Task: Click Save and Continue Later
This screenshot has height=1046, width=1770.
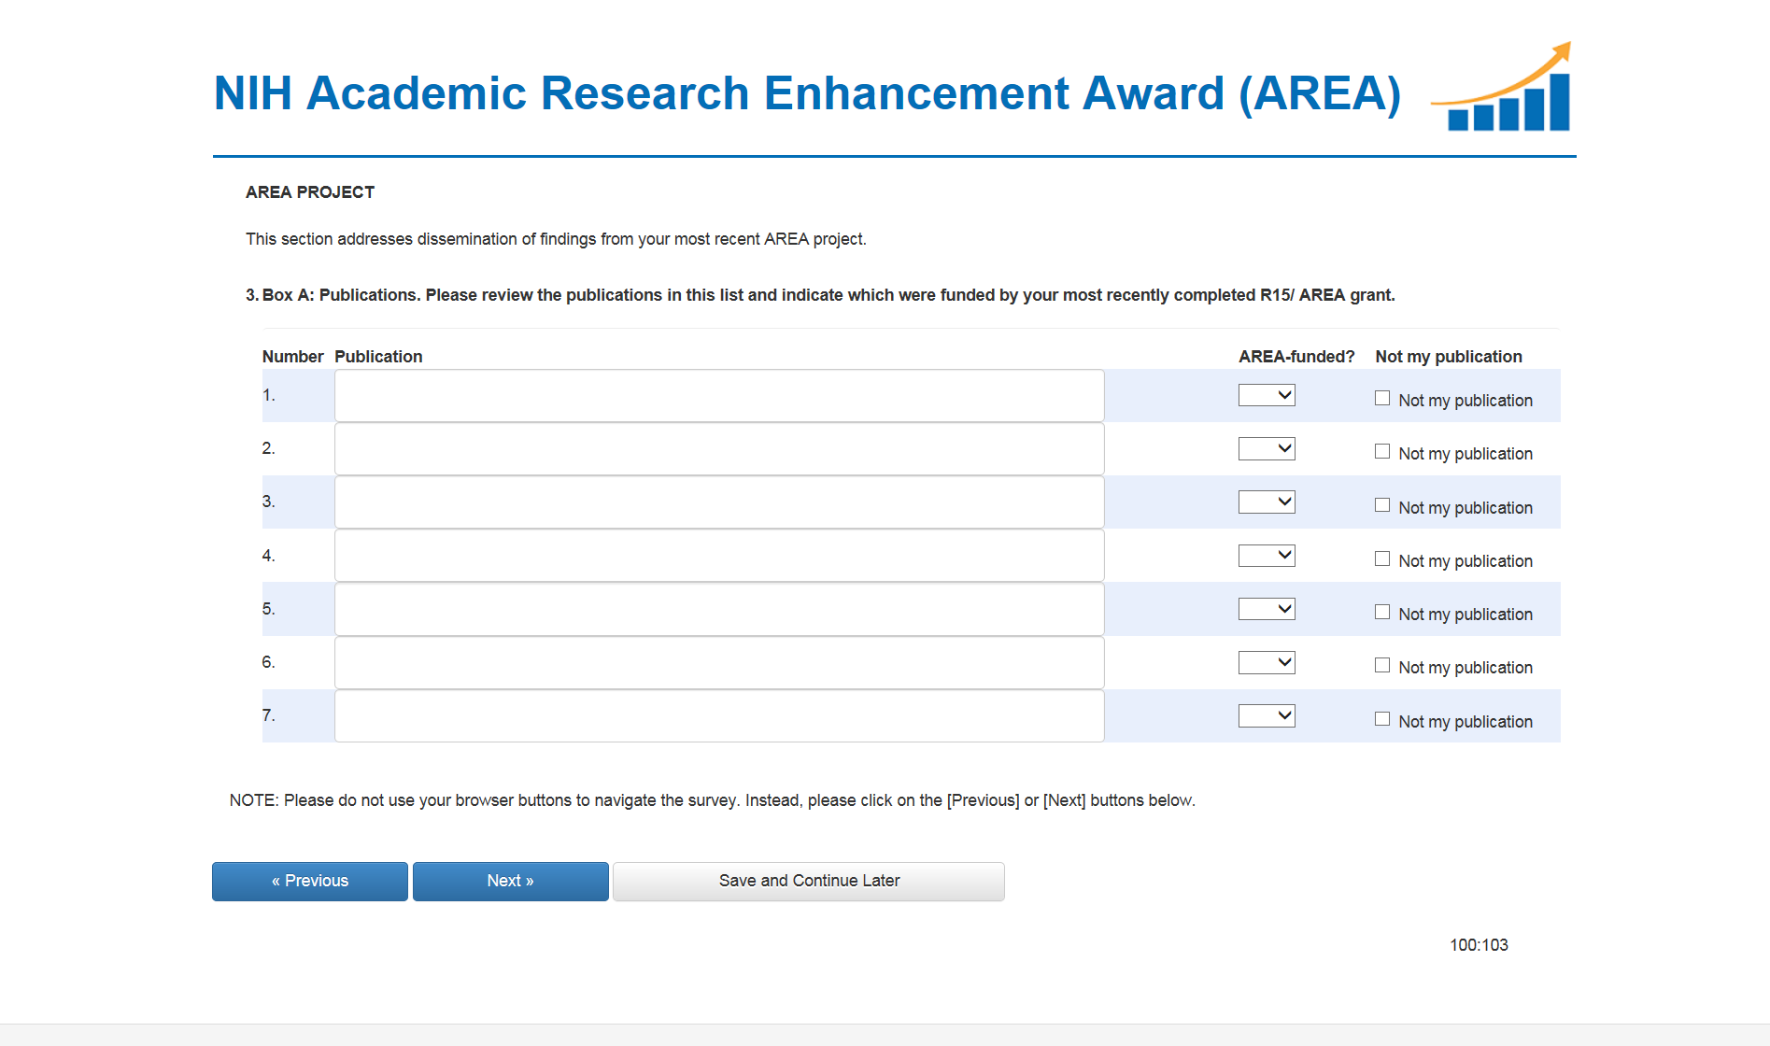Action: point(809,881)
